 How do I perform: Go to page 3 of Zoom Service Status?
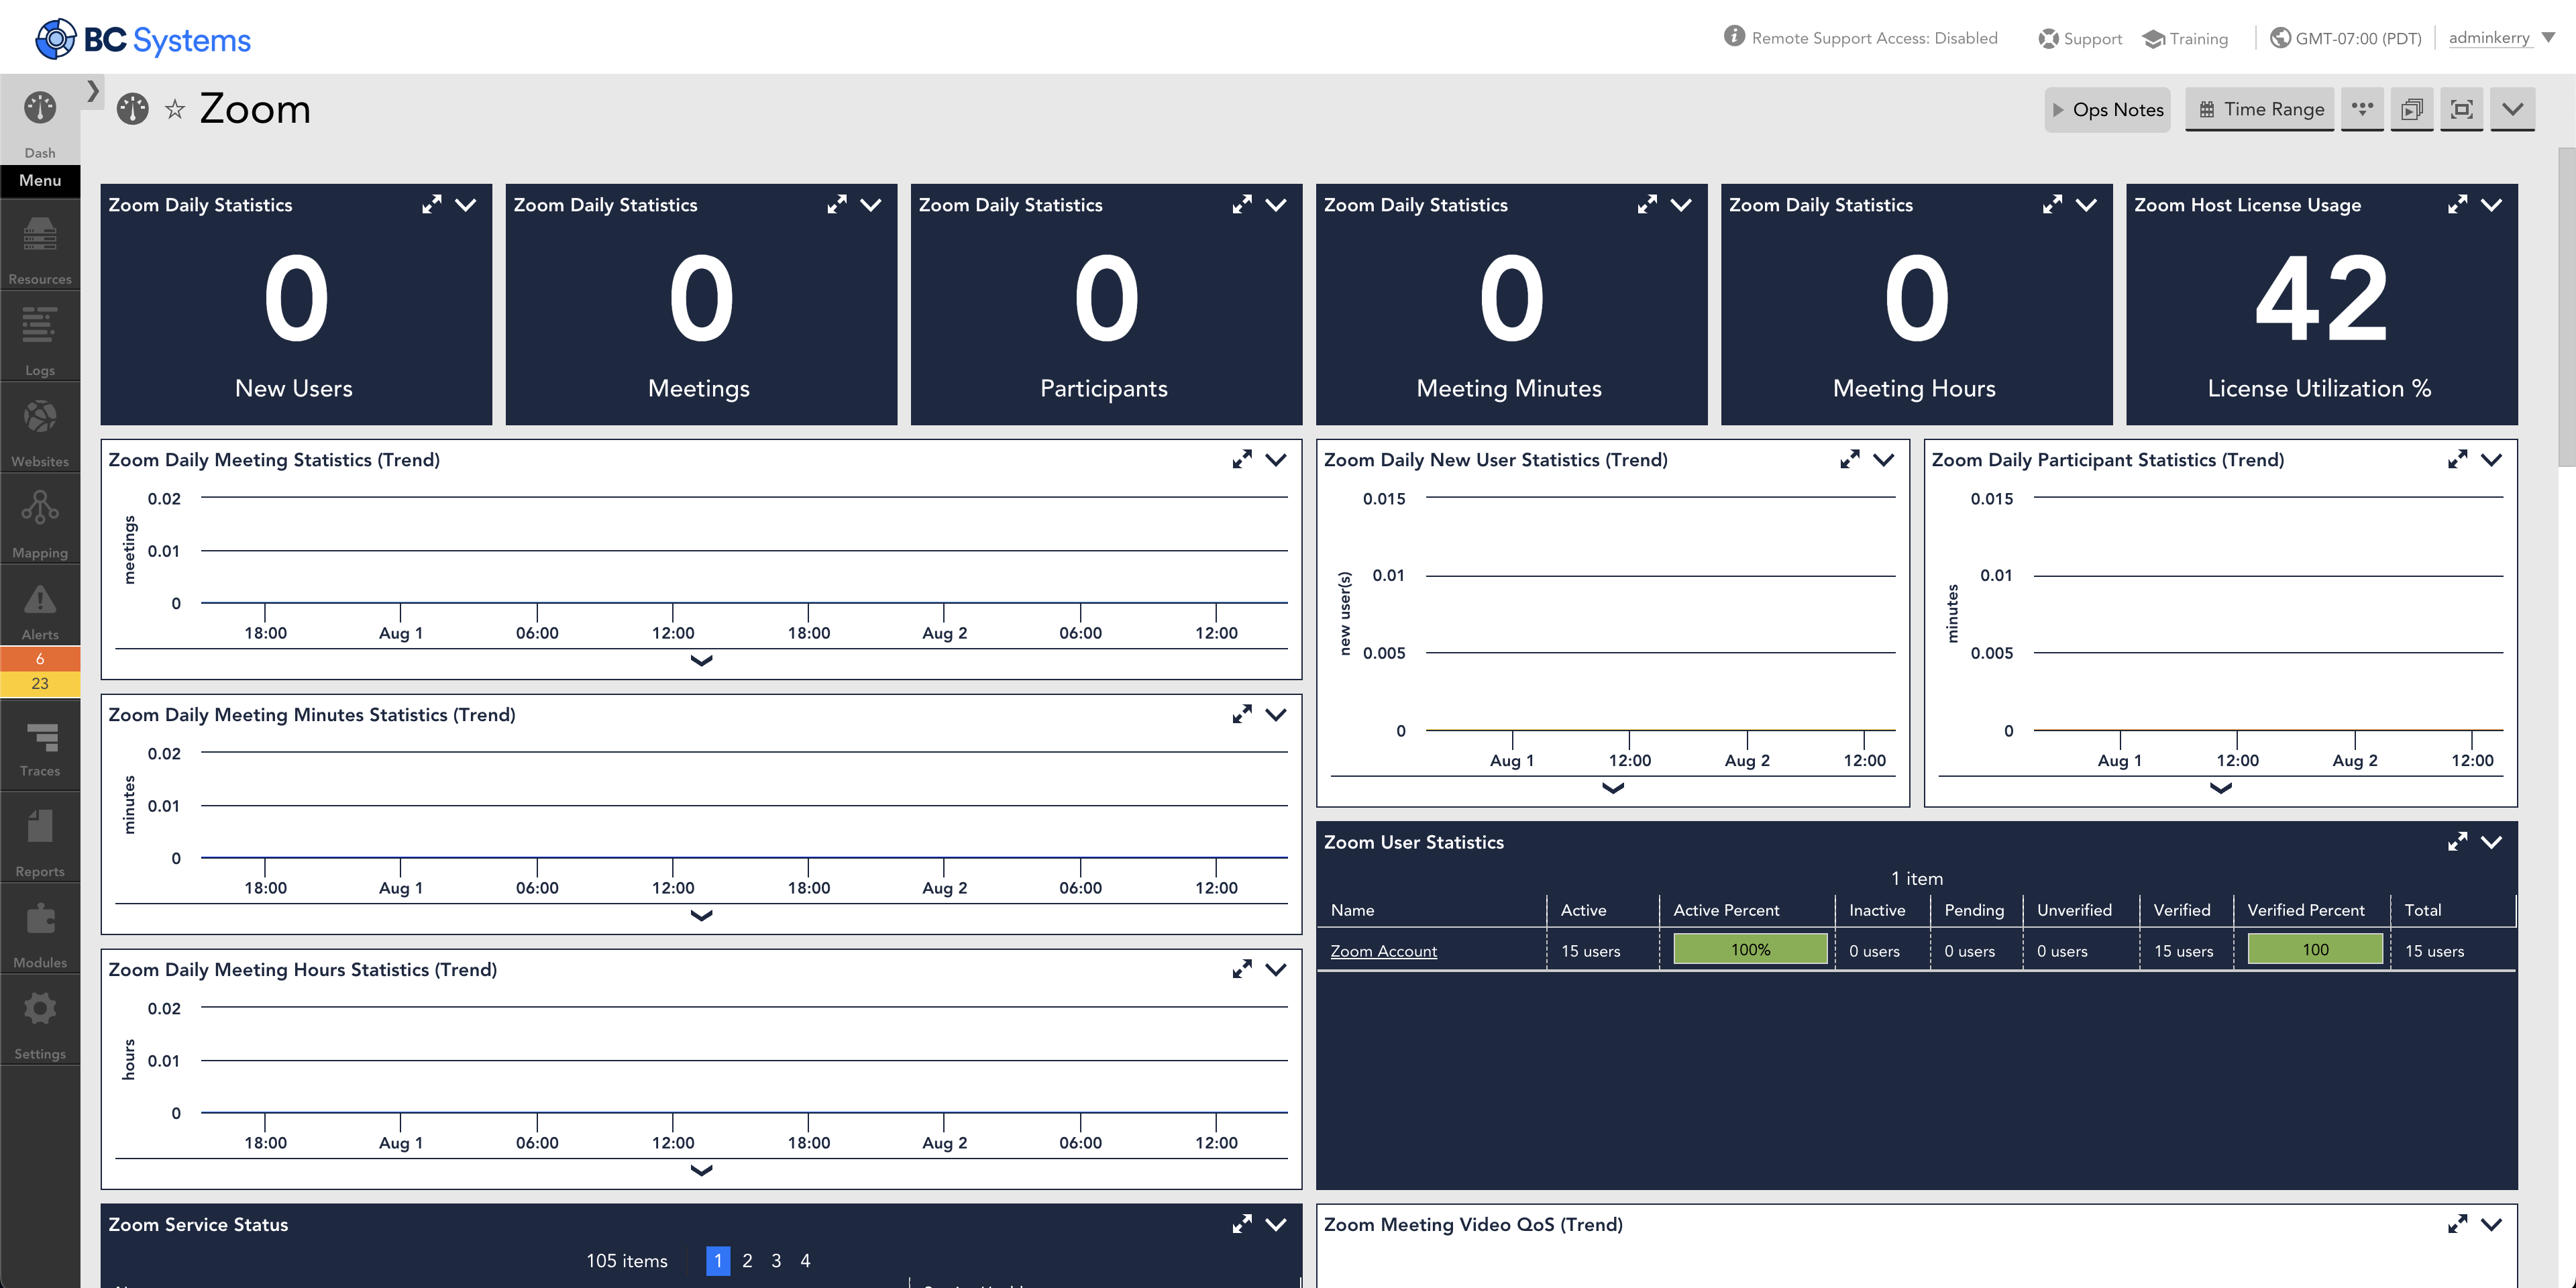click(x=776, y=1261)
